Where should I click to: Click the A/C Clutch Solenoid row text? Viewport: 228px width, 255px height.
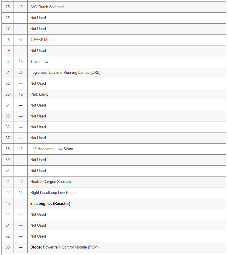point(47,7)
